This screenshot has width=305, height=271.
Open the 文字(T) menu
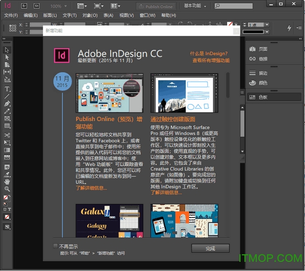coord(70,15)
